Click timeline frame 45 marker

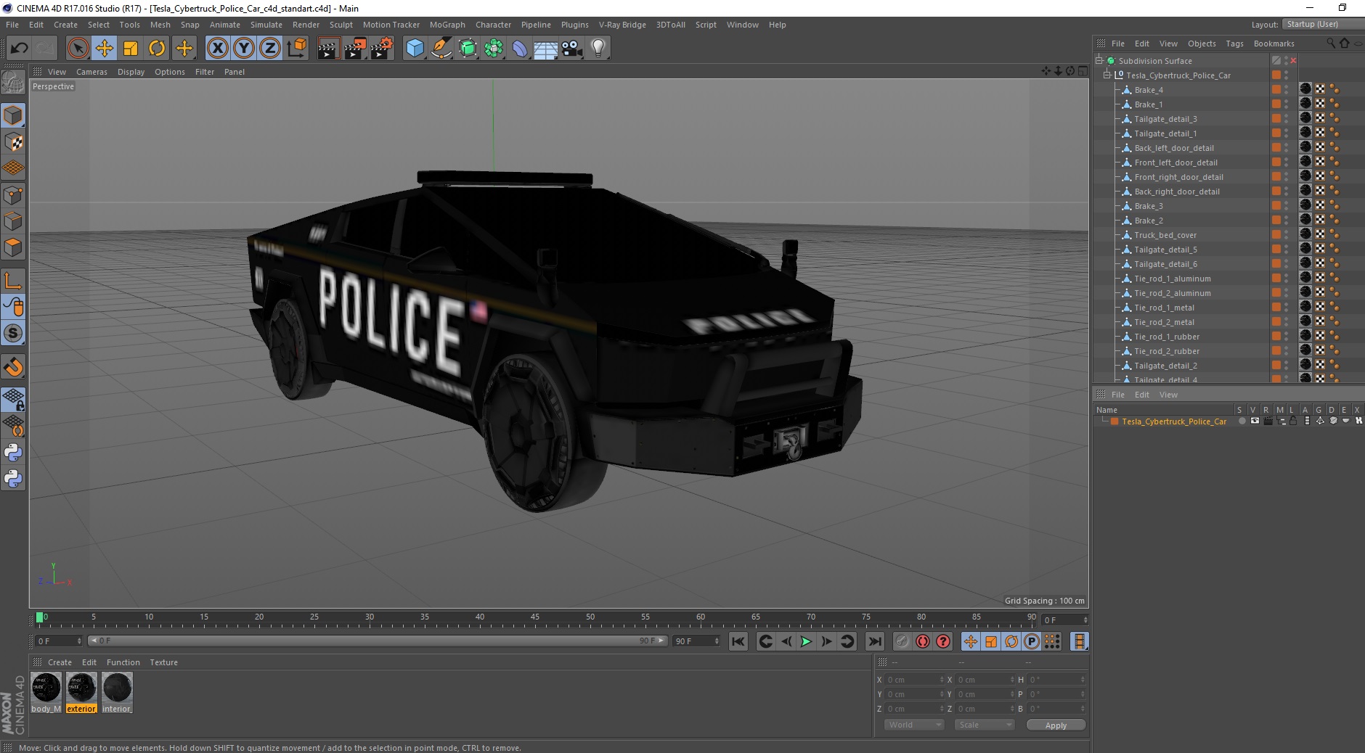[x=535, y=618]
